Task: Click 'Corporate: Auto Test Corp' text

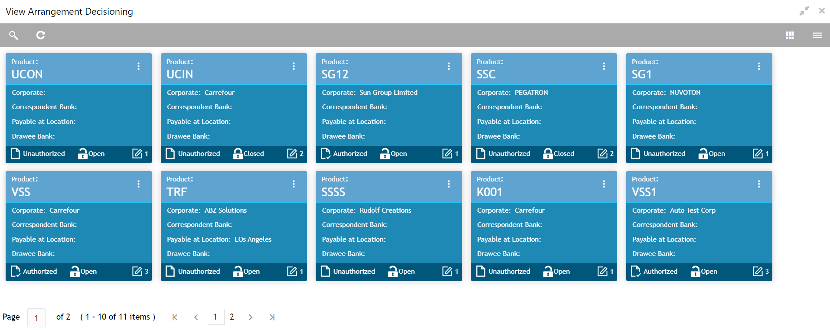Action: [674, 210]
